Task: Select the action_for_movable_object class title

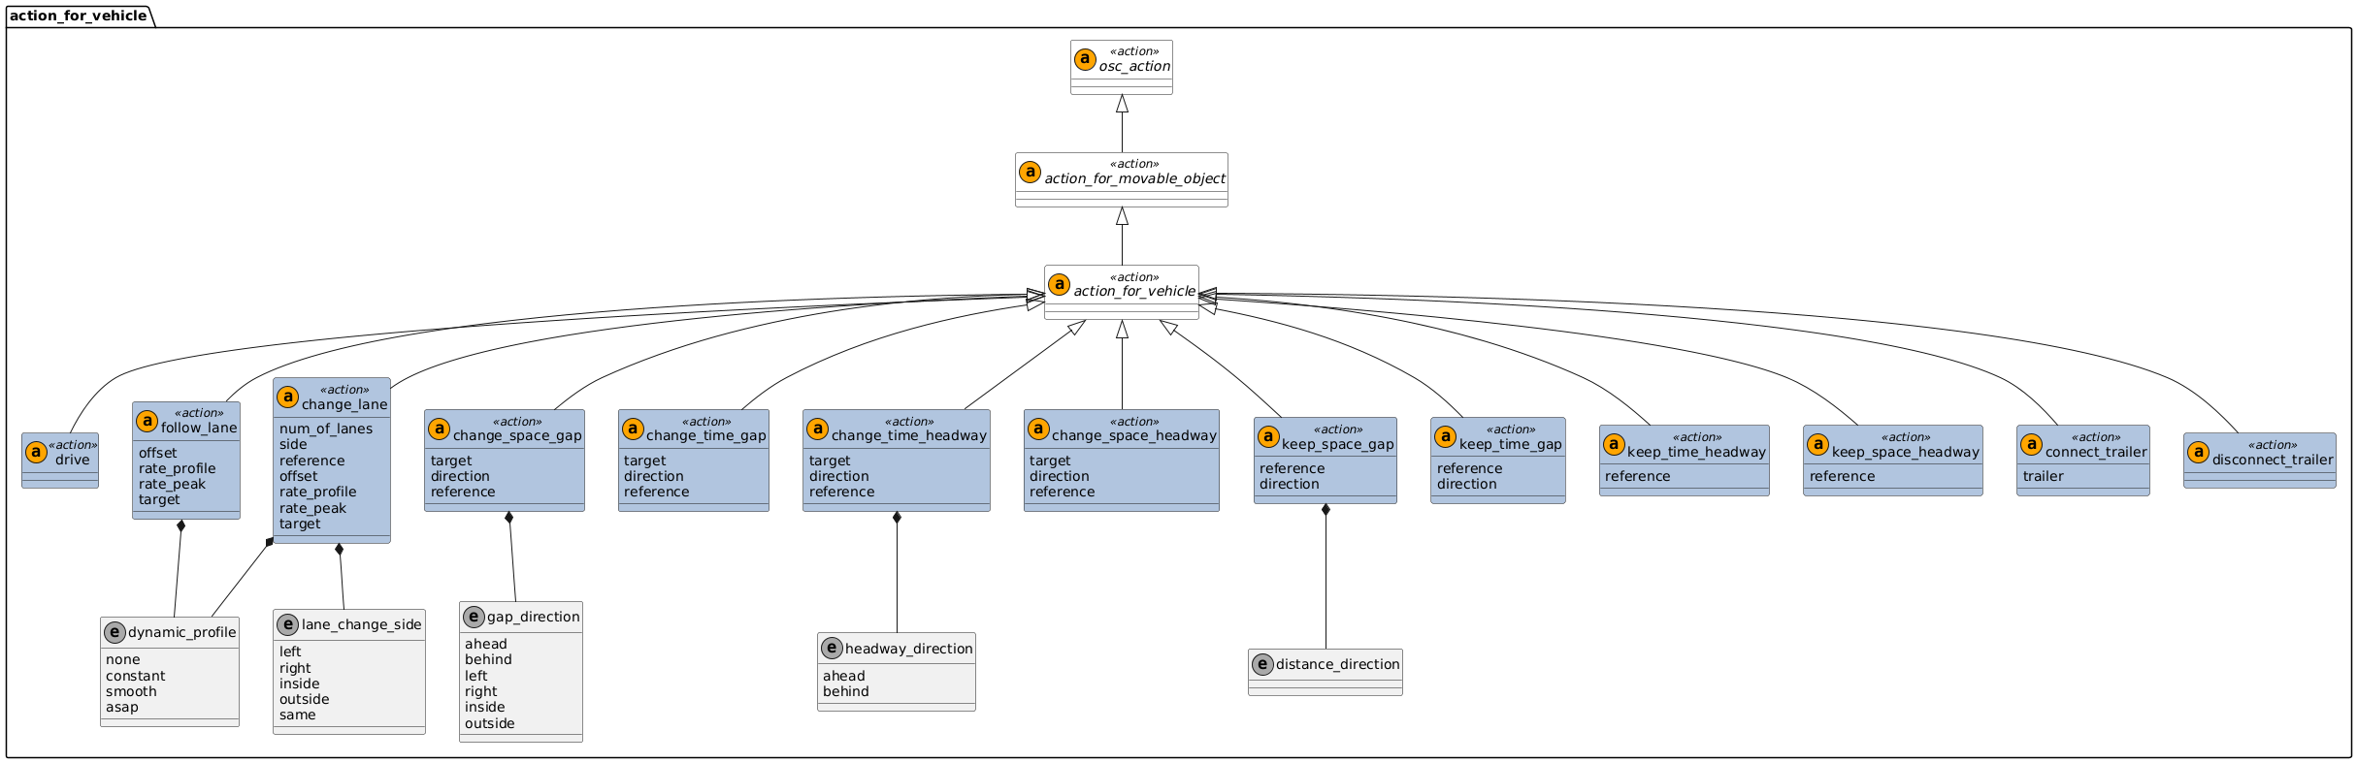Action: (1133, 178)
